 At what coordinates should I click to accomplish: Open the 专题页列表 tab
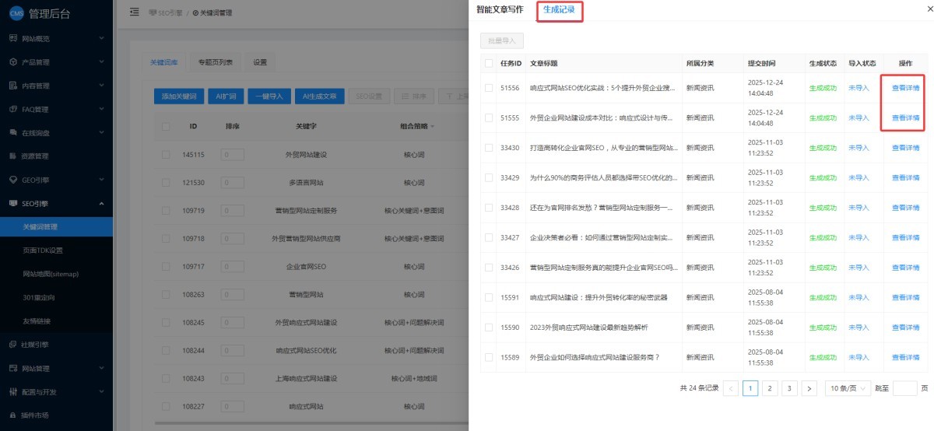215,62
